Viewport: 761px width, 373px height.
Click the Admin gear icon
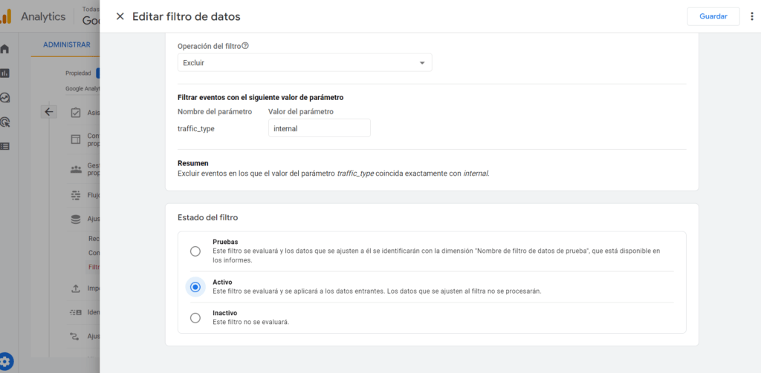(x=6, y=361)
